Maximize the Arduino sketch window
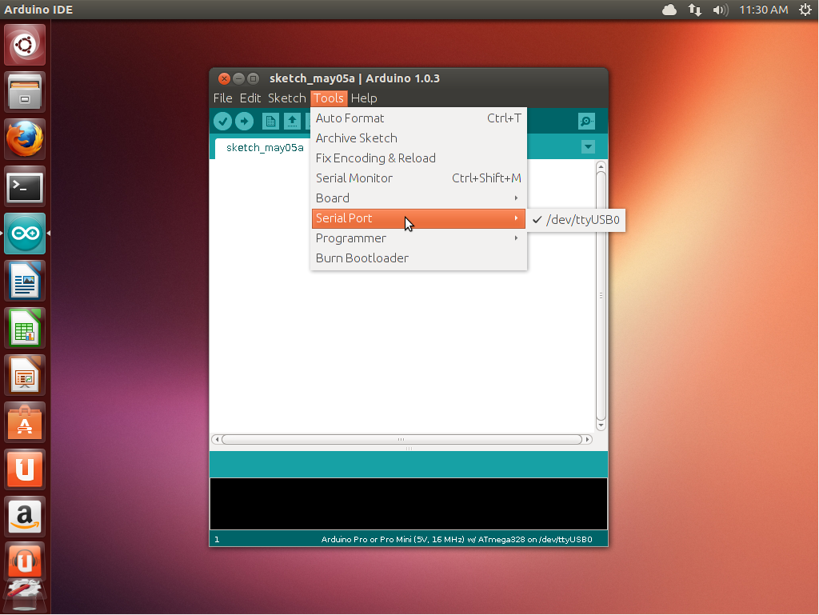The height and width of the screenshot is (615, 819). [x=254, y=79]
